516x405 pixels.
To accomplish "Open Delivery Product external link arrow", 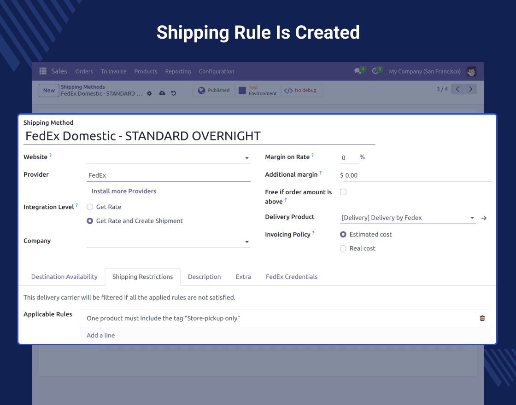I will (484, 218).
